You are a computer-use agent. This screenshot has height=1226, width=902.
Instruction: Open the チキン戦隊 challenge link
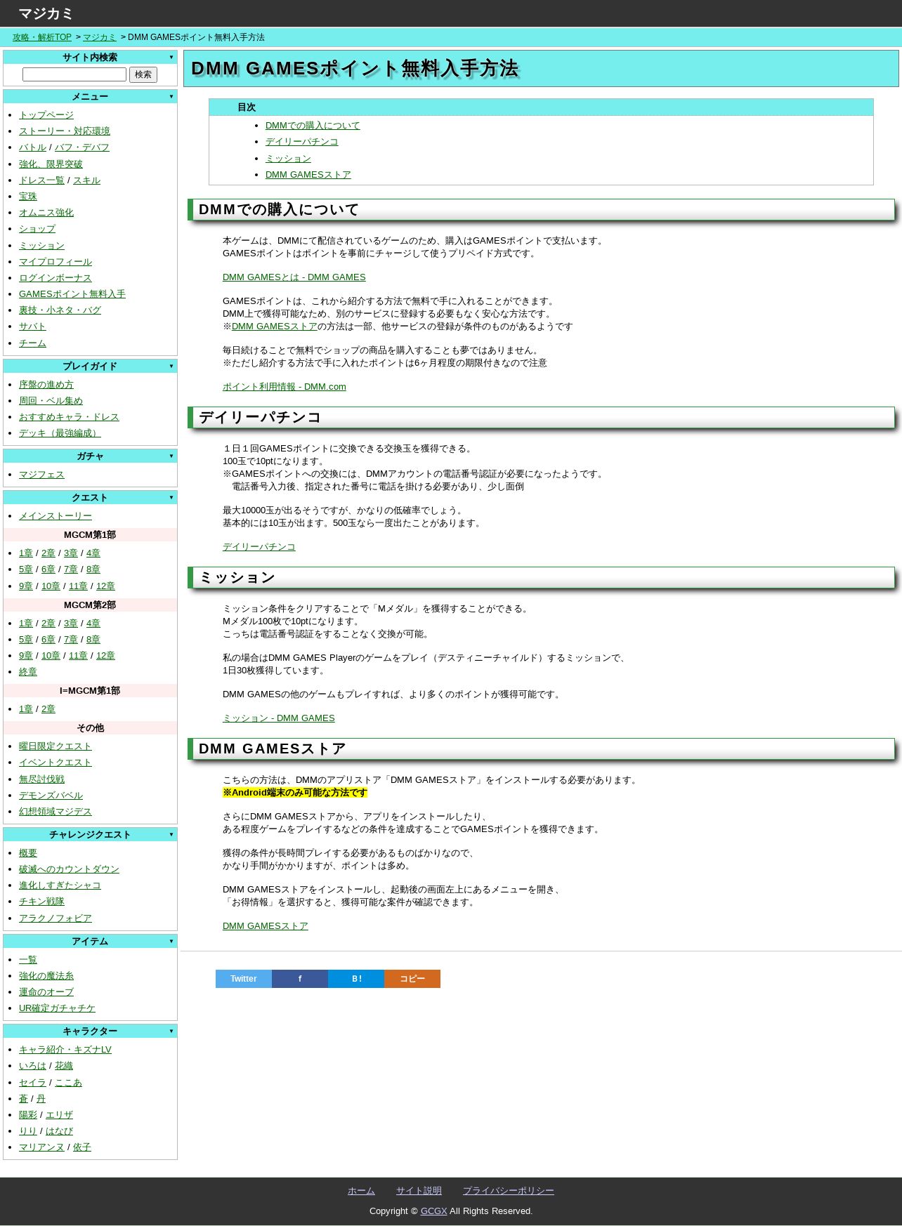pyautogui.click(x=41, y=902)
